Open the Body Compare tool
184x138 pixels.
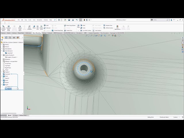[29, 28]
